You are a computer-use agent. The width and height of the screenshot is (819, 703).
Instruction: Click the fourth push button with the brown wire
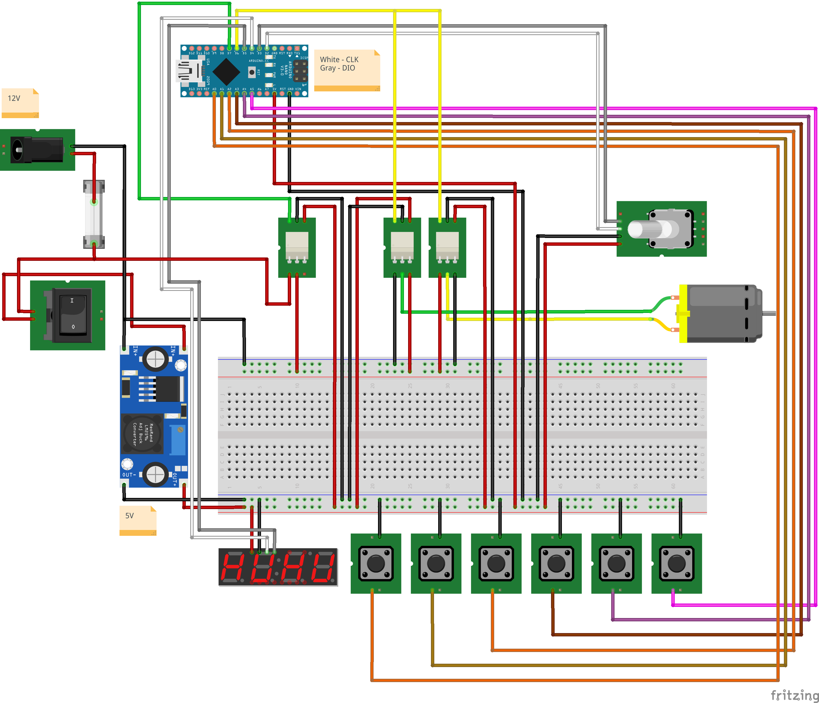click(x=556, y=563)
